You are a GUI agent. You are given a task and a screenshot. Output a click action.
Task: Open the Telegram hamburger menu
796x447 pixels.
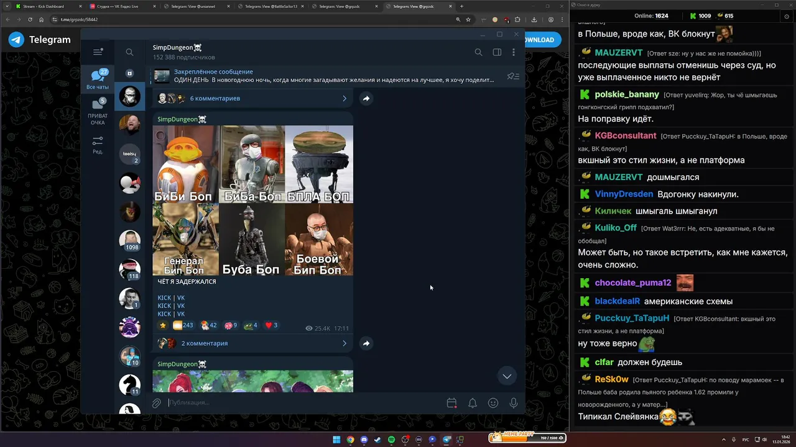(x=98, y=52)
